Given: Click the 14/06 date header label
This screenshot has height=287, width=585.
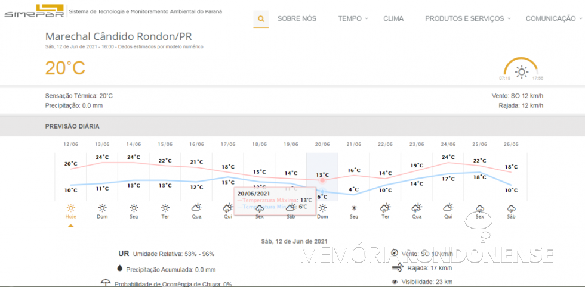Looking at the screenshot, I should [134, 144].
